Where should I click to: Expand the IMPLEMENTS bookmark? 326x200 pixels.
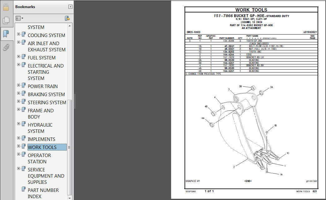tap(18, 138)
